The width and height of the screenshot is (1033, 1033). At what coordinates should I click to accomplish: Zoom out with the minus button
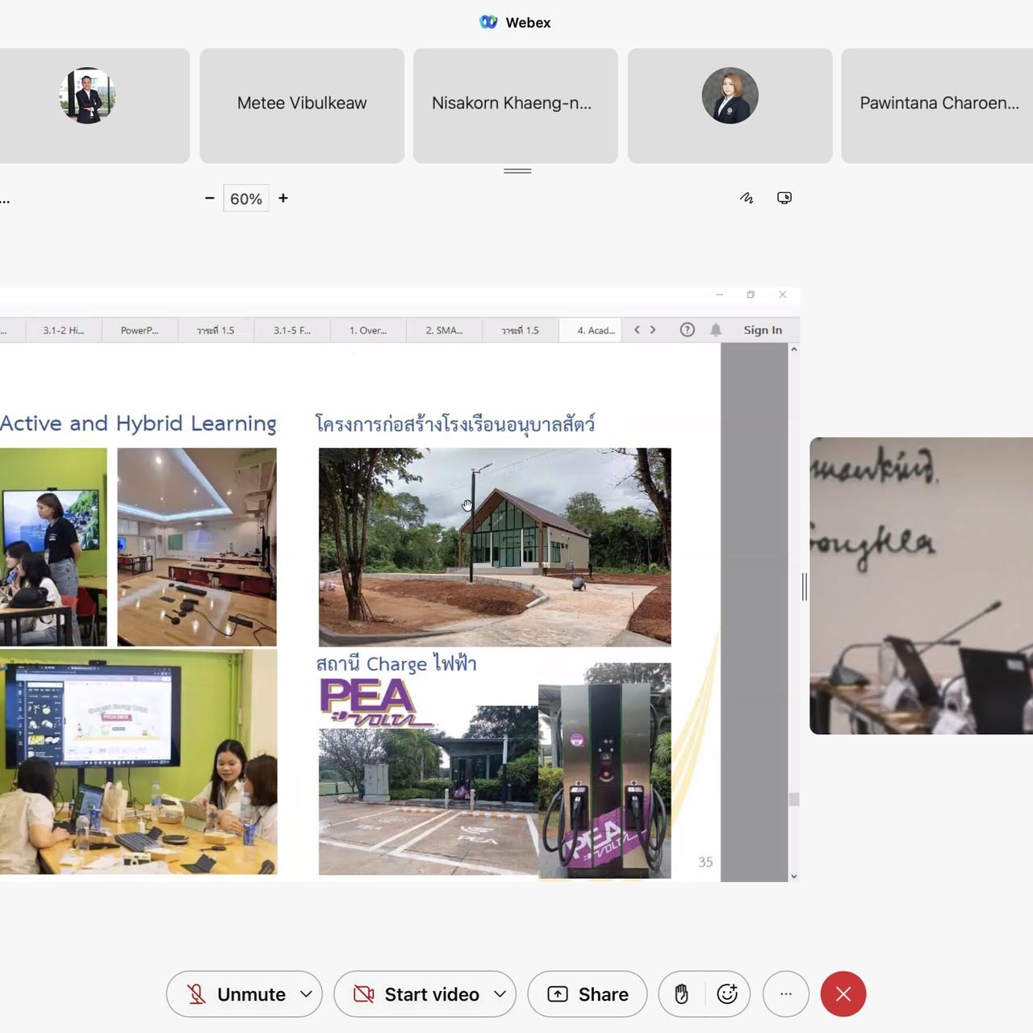pyautogui.click(x=210, y=199)
